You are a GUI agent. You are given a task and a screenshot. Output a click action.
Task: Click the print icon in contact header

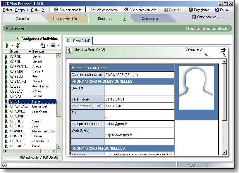[223, 50]
